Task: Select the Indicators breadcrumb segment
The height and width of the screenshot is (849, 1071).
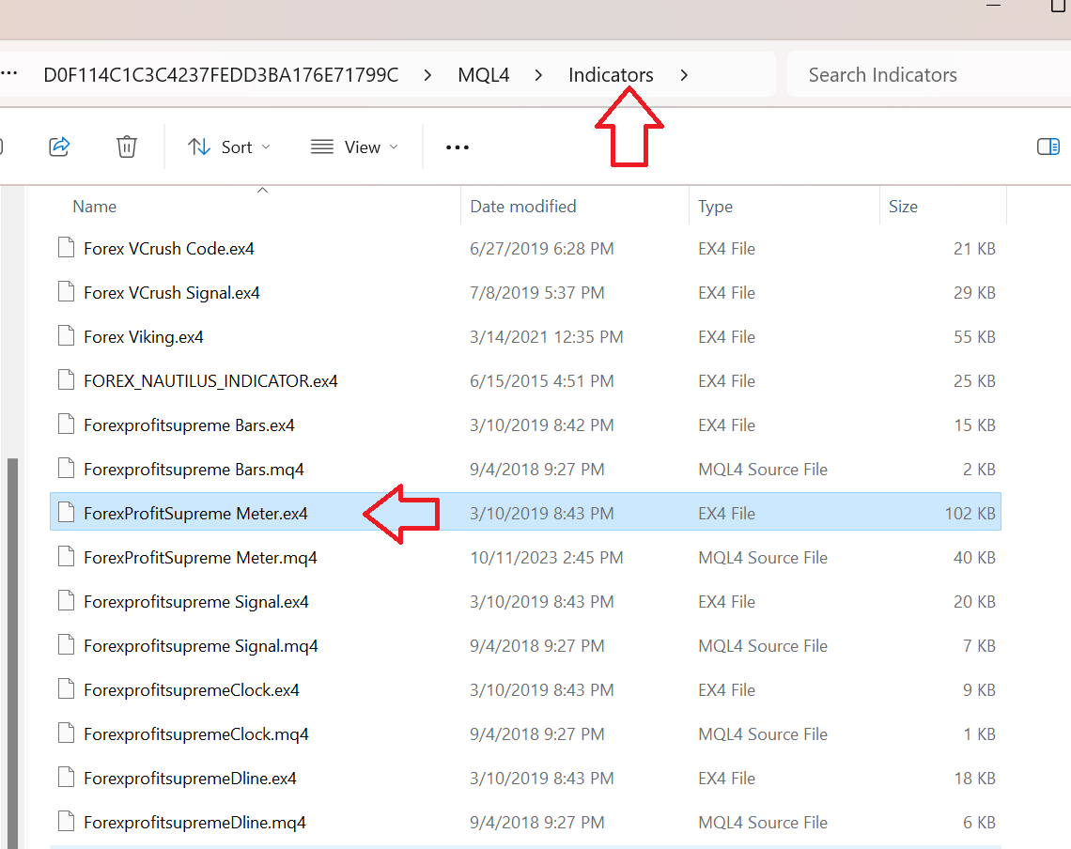Action: (x=611, y=74)
